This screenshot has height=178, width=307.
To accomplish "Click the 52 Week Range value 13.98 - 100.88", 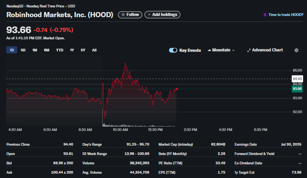I will 137,154.
